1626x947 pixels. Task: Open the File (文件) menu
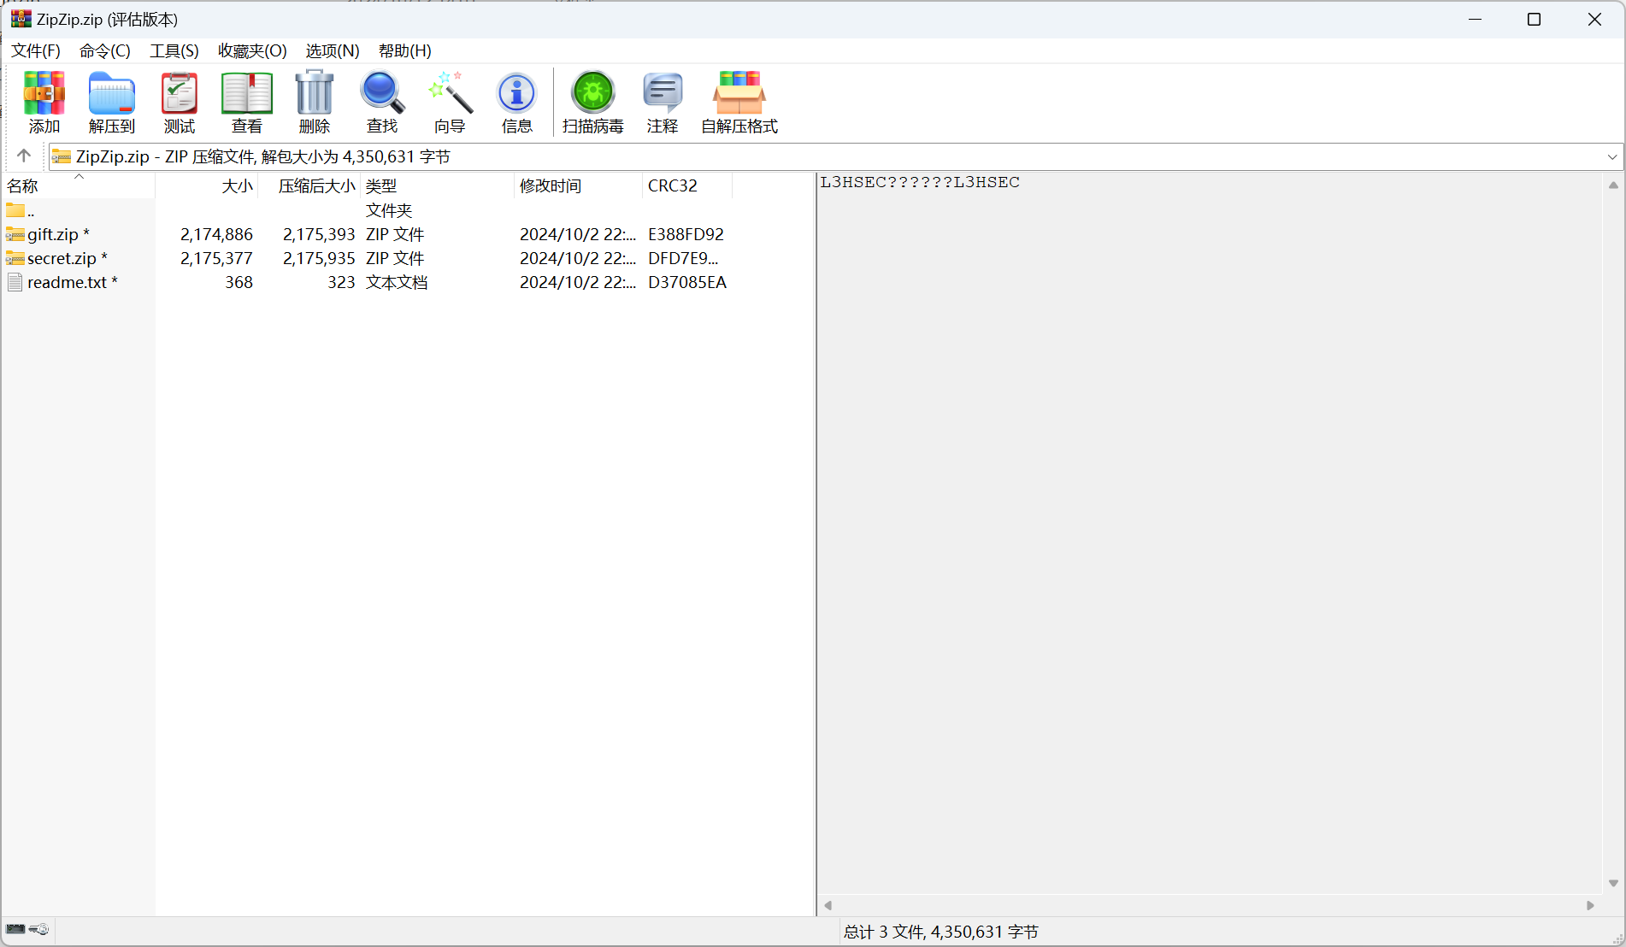coord(36,50)
